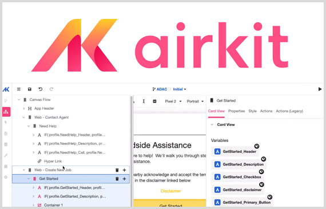Select the NeedHelp_Call label row

click(x=71, y=152)
